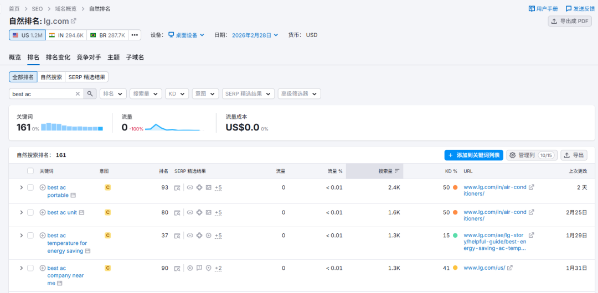Screen dimensions: 598x293
Task: Click 导出成 PDF button
Action: (x=570, y=22)
